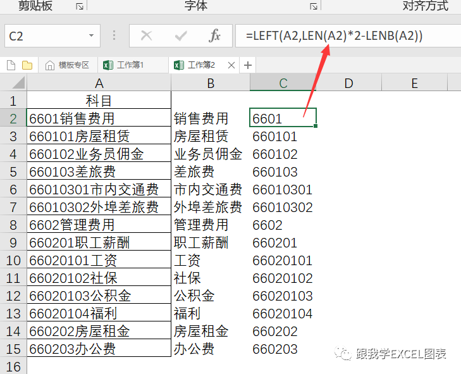The height and width of the screenshot is (374, 461).
Task: Click cell containing 66020101工资
Action: pos(99,259)
